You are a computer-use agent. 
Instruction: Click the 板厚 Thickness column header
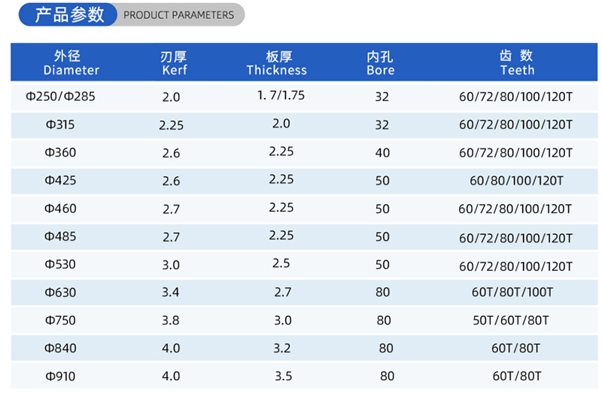click(277, 63)
